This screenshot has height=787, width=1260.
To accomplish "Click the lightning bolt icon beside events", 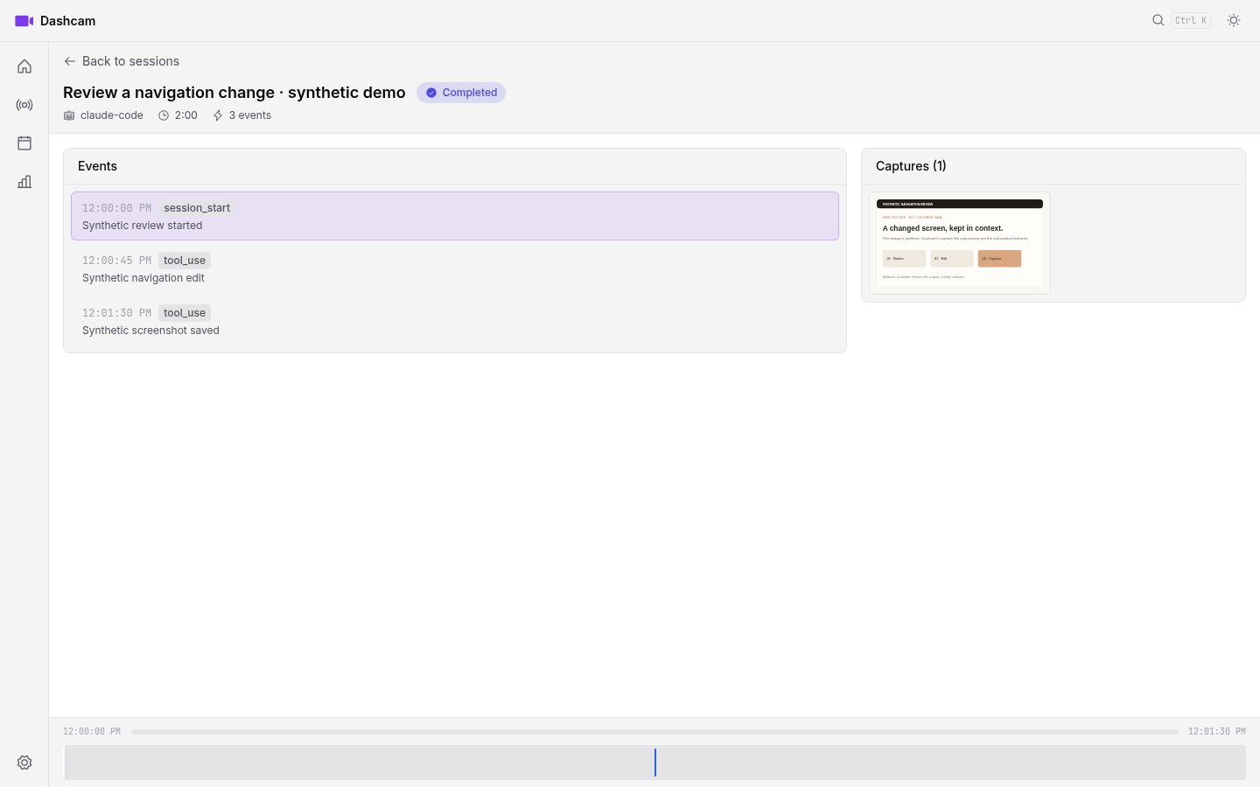I will pyautogui.click(x=218, y=115).
